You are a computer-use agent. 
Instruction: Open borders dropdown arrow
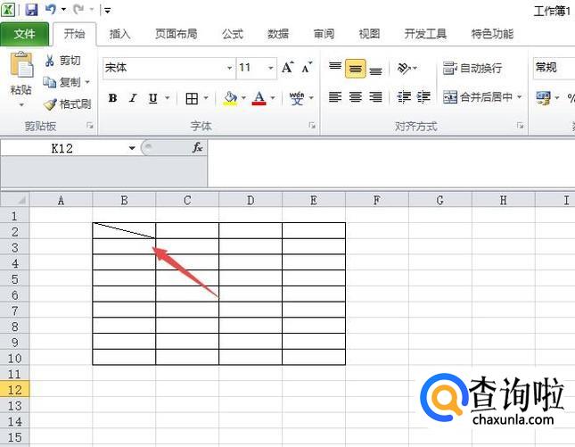(206, 98)
